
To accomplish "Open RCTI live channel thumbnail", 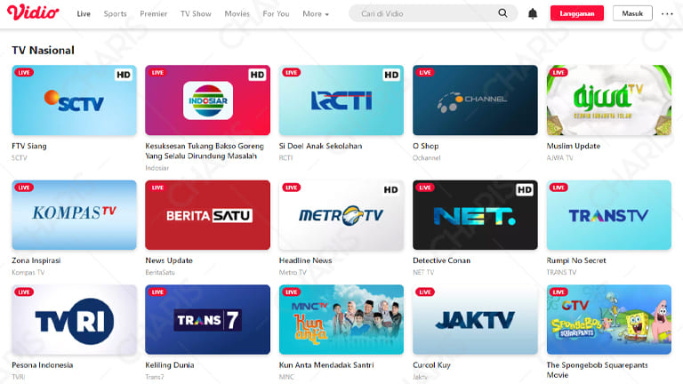I will [x=341, y=100].
